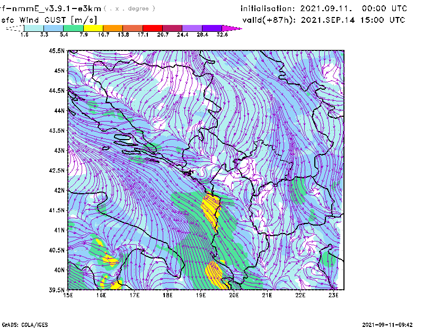The height and width of the screenshot is (328, 424).
Task: Click the 15E longitude label
Action: tap(68, 295)
